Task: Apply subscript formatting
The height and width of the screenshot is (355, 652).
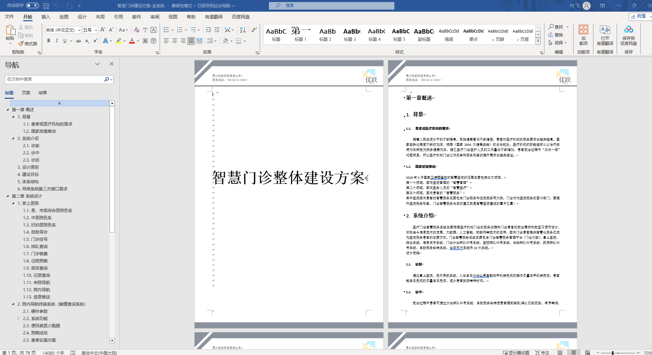Action: [x=87, y=41]
